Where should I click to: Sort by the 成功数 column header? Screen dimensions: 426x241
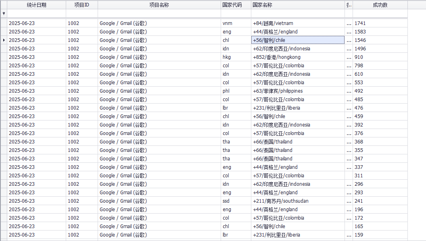click(x=380, y=5)
